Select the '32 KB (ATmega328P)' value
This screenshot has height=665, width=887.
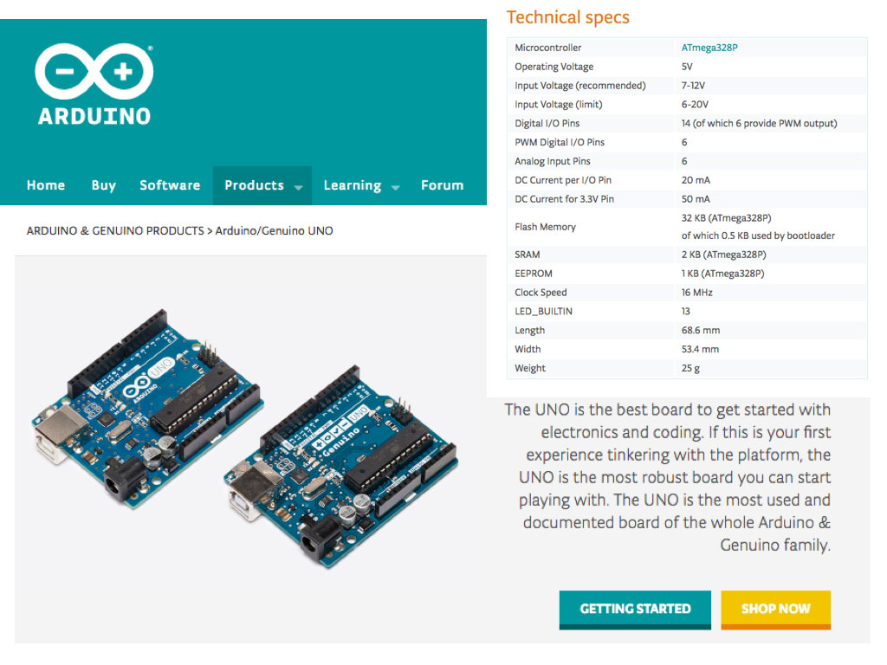coord(727,217)
